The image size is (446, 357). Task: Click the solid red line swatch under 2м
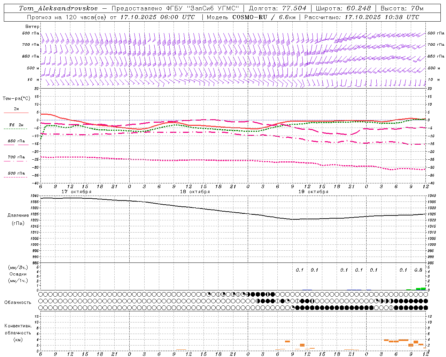16,113
